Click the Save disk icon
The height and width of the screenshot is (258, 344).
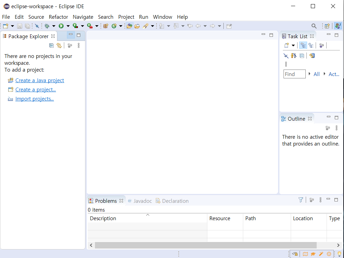click(19, 26)
